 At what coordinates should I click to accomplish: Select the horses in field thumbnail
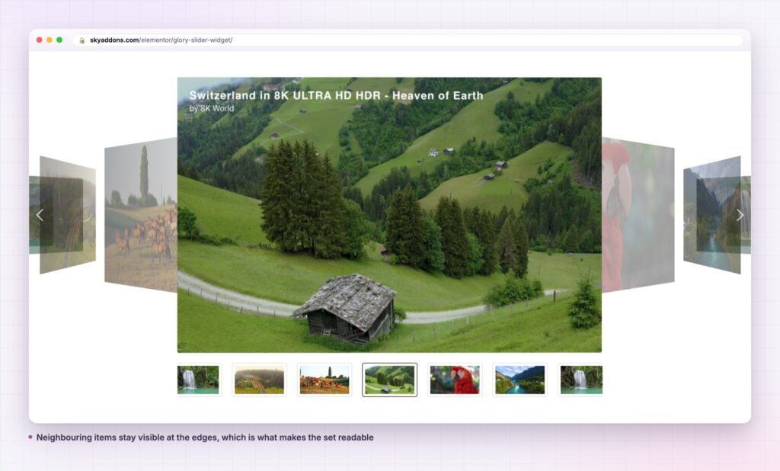[x=324, y=380]
